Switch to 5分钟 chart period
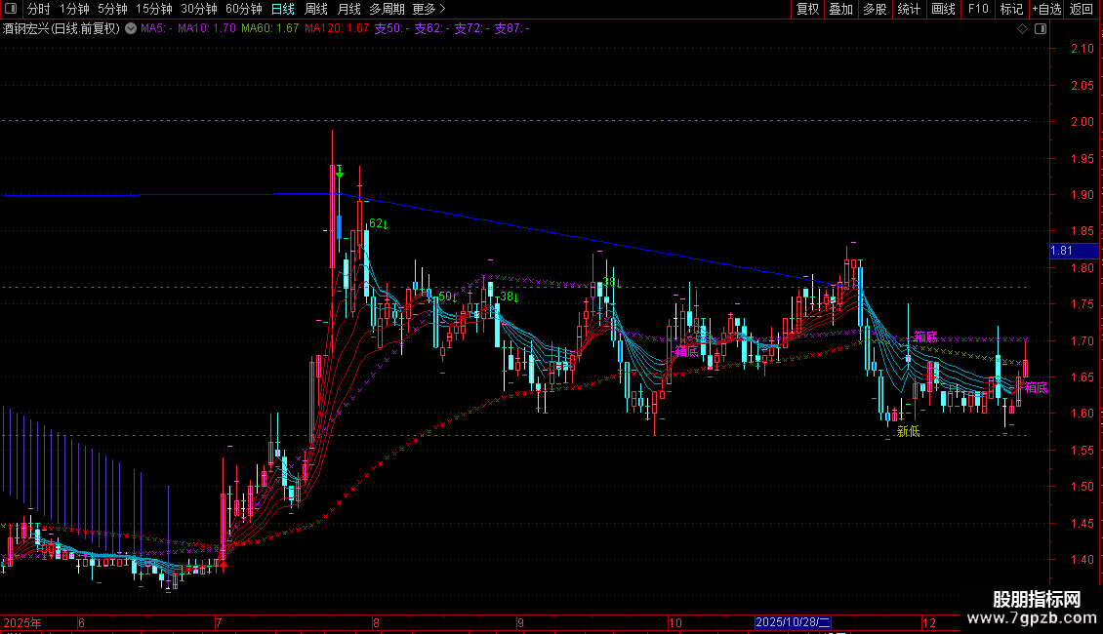The image size is (1103, 634). [x=112, y=9]
